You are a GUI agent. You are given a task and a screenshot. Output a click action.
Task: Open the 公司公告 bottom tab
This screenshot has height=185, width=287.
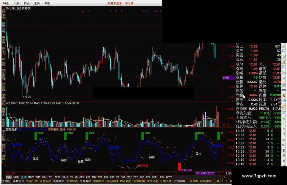[x=166, y=181]
